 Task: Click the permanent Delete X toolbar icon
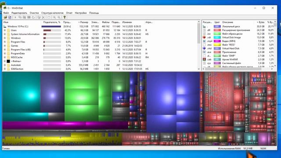(43, 18)
